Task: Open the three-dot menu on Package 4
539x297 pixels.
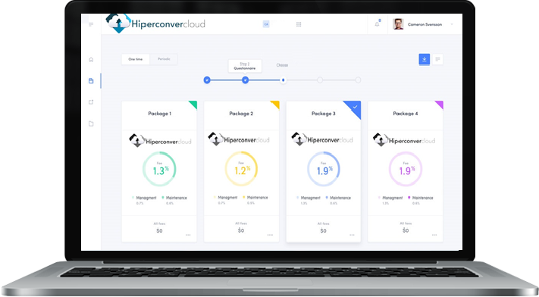Action: [x=434, y=235]
